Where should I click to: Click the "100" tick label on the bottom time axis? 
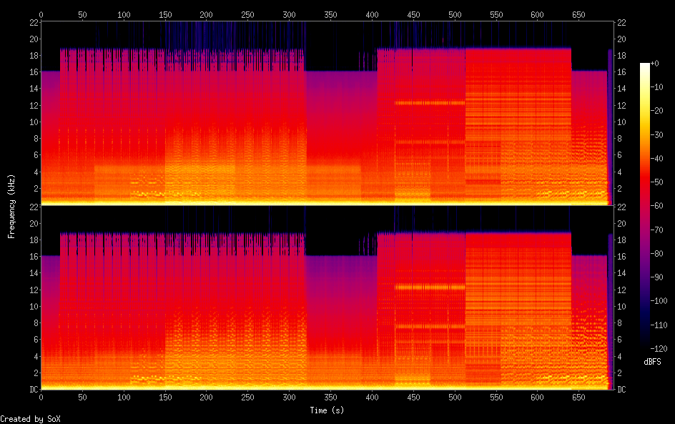(124, 398)
